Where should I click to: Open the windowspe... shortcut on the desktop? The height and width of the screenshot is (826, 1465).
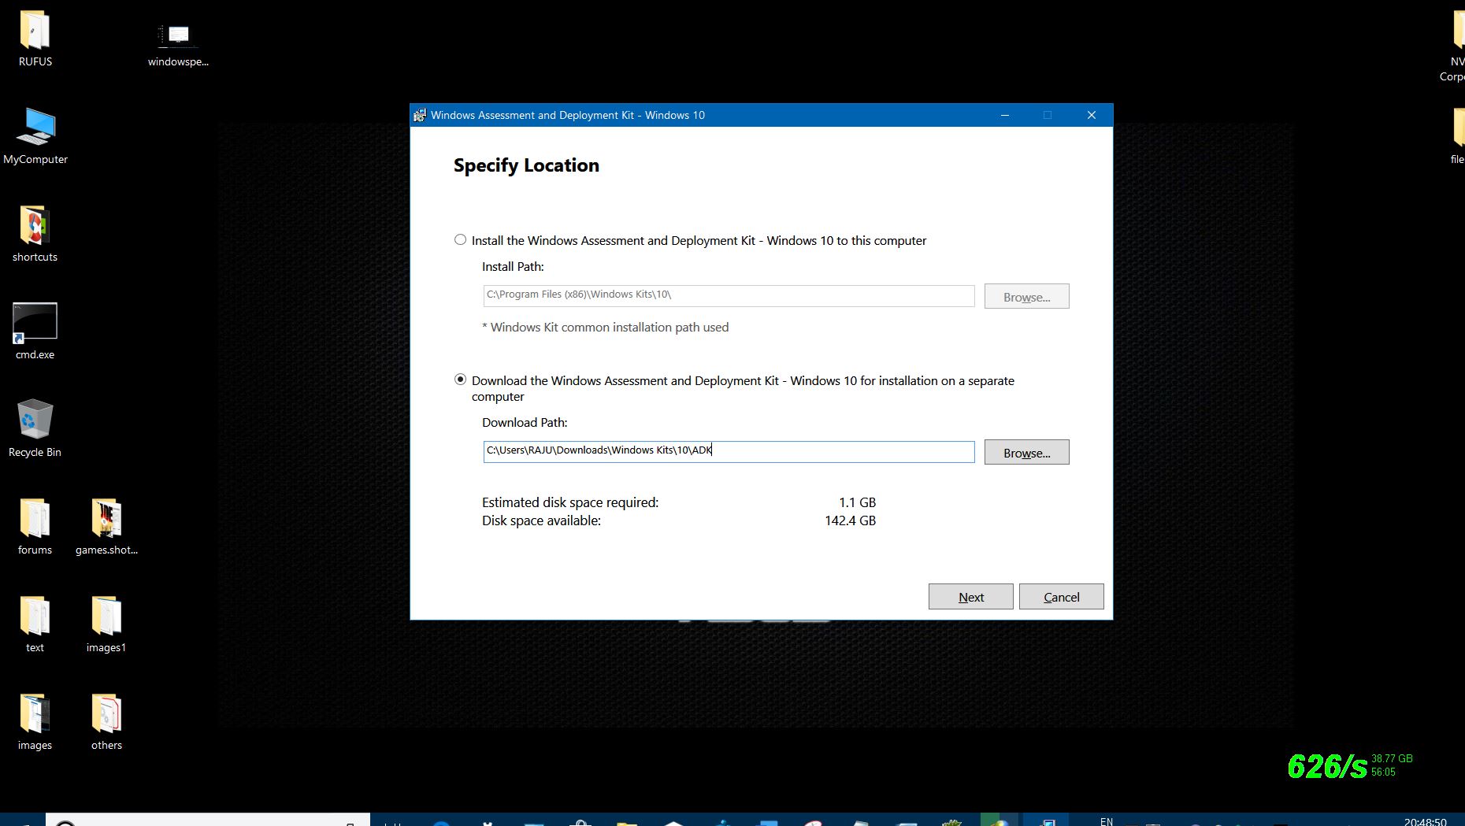[178, 35]
